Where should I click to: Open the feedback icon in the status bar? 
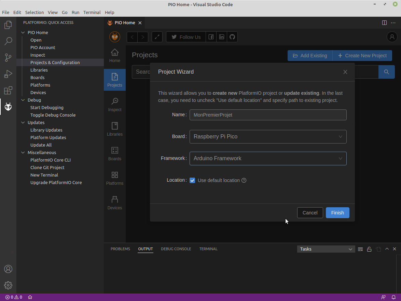click(383, 297)
